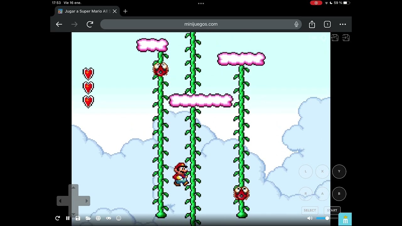Image resolution: width=402 pixels, height=226 pixels.
Task: Click quick load state icon top right
Action: pos(346,38)
